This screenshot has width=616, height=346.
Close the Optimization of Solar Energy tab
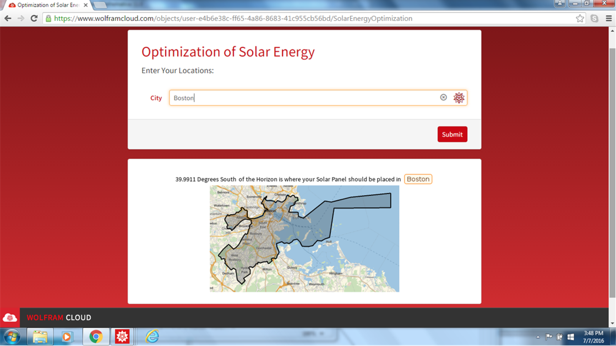(x=86, y=5)
